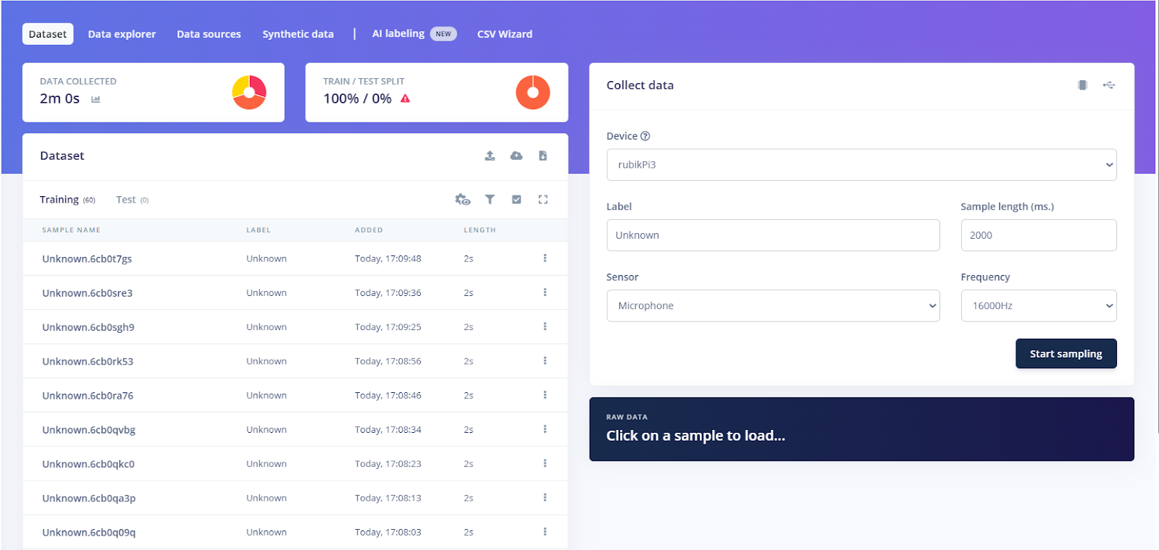This screenshot has height=550, width=1159.
Task: Open the Frequency dropdown showing 16000Hz
Action: 1037,306
